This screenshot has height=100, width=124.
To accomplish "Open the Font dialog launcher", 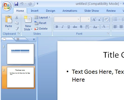I will (x=108, y=33).
